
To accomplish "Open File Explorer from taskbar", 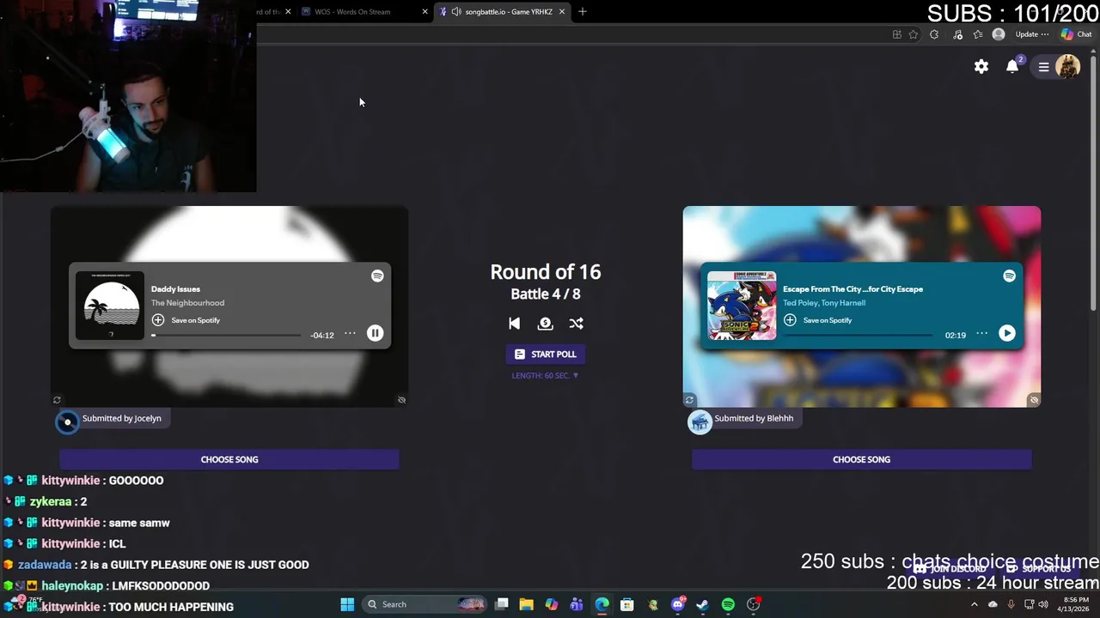I will [526, 604].
